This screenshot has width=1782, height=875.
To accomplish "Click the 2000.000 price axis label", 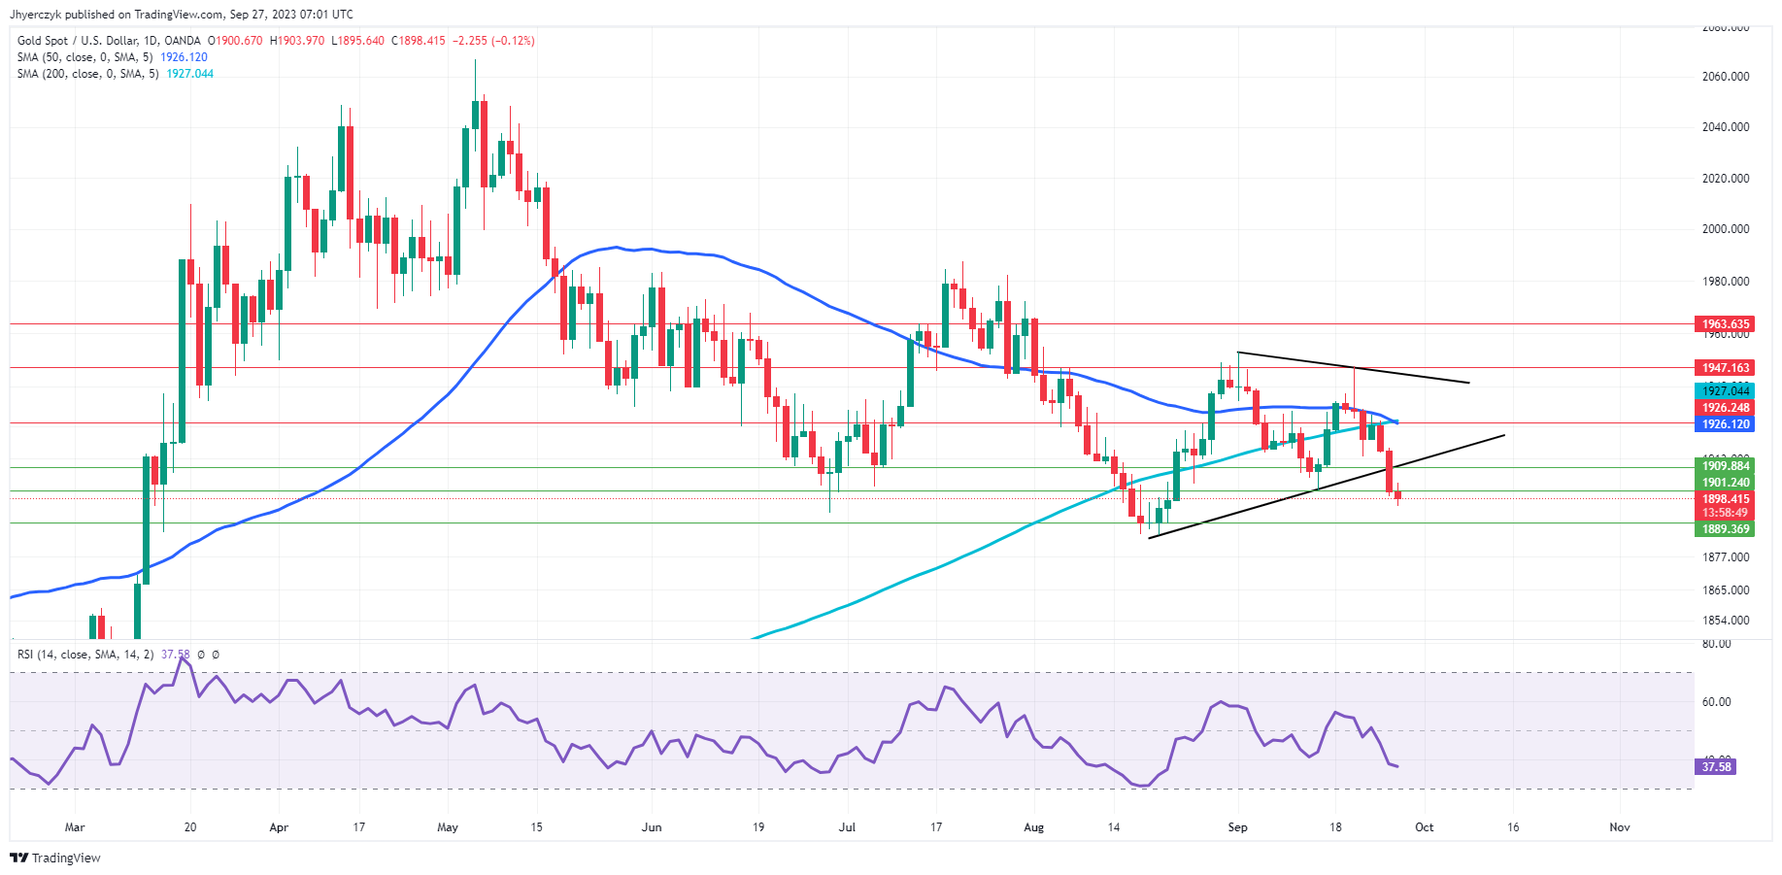I will pyautogui.click(x=1726, y=229).
